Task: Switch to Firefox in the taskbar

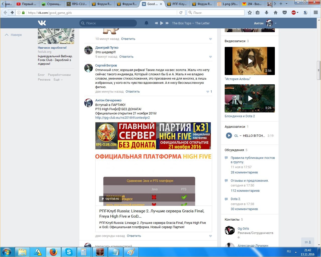Action: click(53, 252)
